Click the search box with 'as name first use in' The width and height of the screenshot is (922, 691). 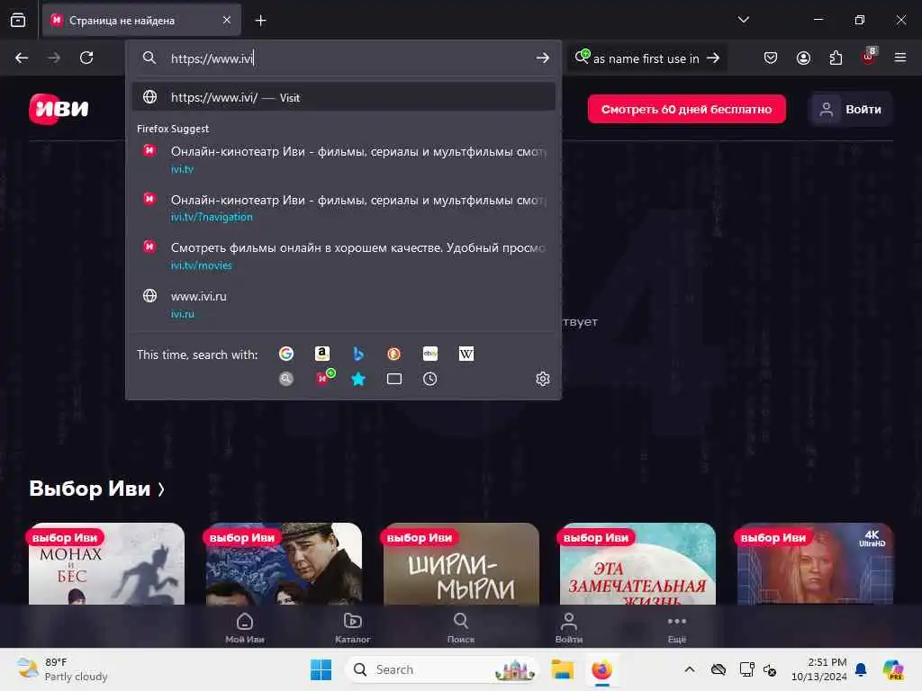[645, 58]
